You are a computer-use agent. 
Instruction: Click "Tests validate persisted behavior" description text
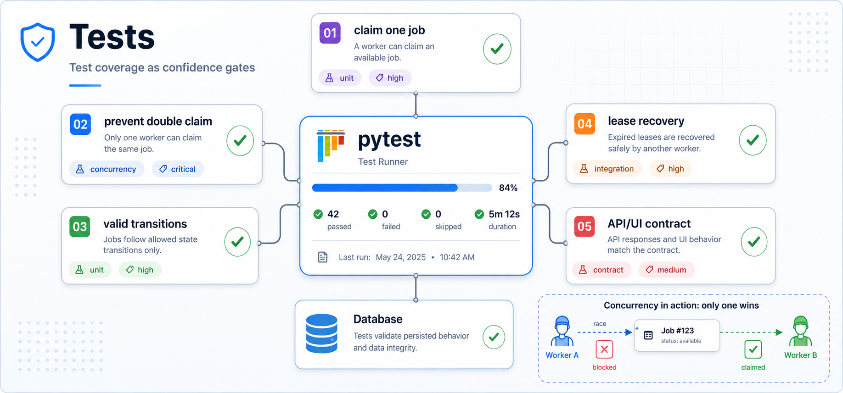(x=411, y=336)
